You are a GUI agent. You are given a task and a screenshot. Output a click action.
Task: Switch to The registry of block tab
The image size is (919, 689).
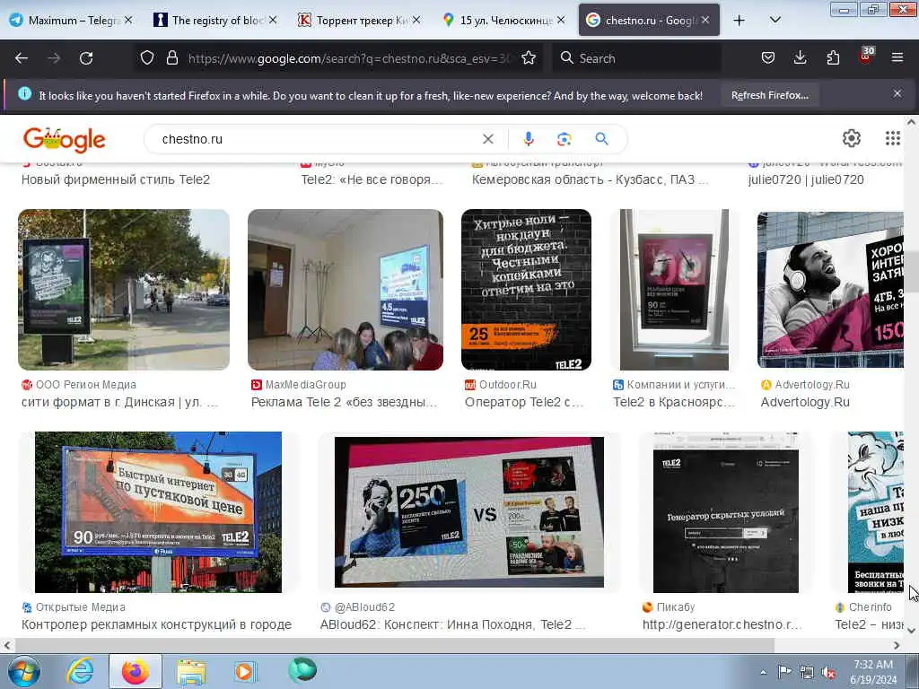coord(214,20)
